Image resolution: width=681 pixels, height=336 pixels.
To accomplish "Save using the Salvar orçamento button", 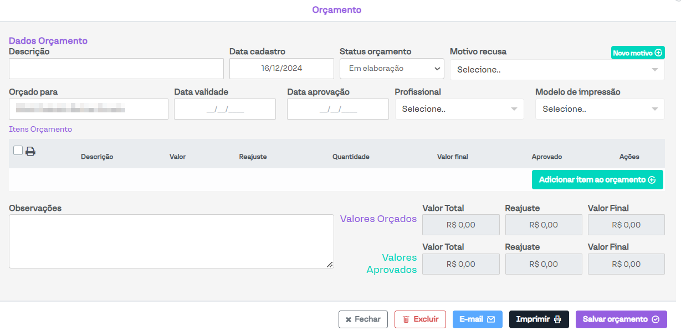I will 621,319.
